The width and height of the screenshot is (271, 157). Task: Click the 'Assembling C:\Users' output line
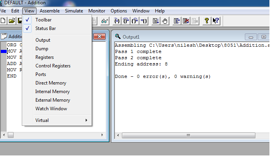[192, 45]
